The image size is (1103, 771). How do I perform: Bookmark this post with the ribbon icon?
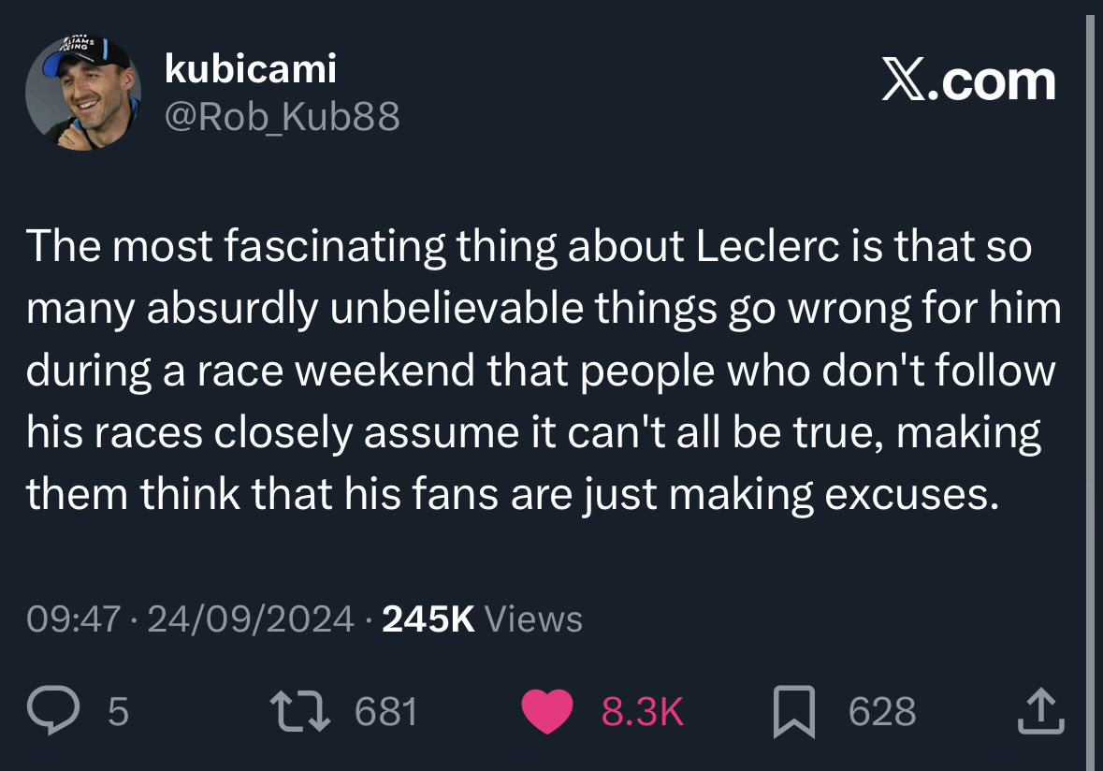(794, 712)
